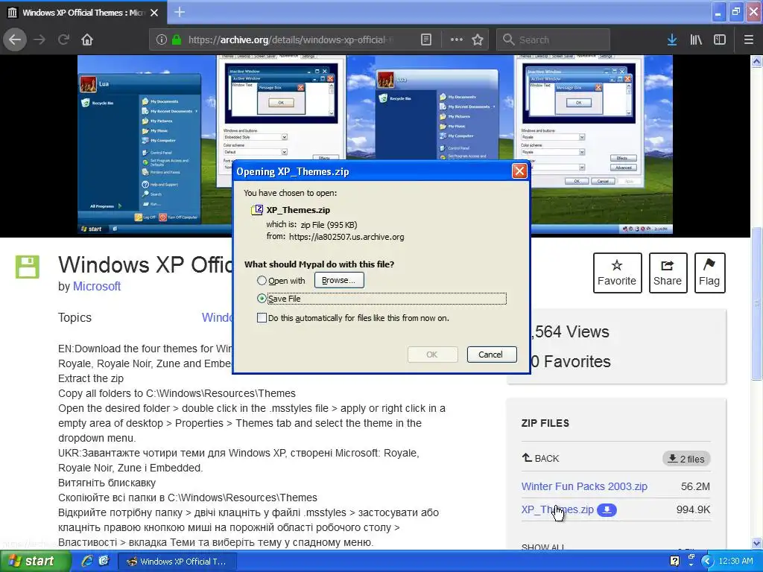Click the vertical scrollbar thumb
The width and height of the screenshot is (763, 572).
756,304
